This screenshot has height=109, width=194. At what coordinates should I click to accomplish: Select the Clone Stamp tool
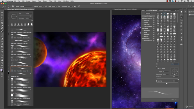(2, 34)
